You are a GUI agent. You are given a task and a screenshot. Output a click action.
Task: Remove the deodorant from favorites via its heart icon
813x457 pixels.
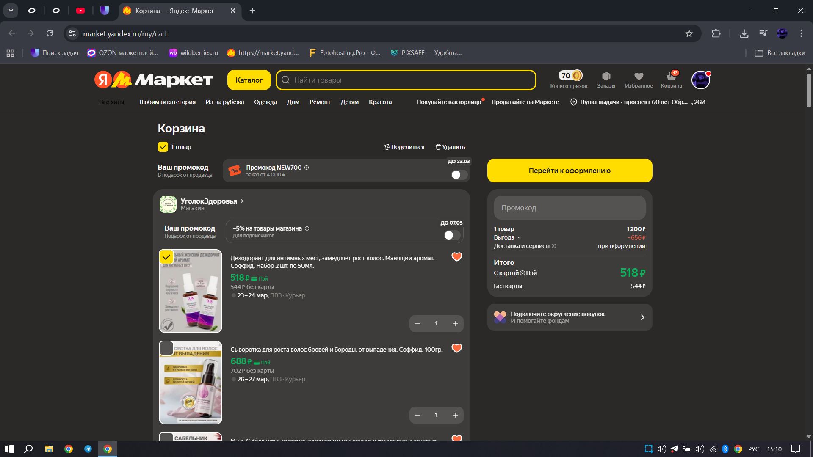(456, 257)
